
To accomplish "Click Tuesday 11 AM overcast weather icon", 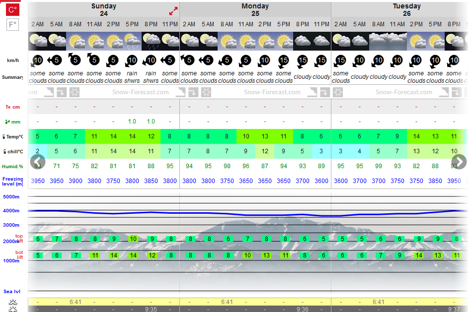I will pos(397,41).
